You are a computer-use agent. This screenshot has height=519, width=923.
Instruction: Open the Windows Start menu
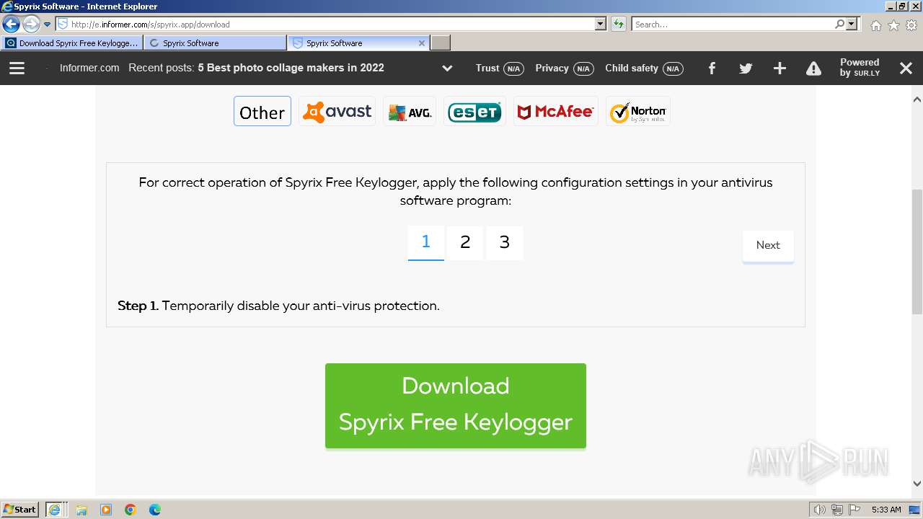(x=20, y=509)
